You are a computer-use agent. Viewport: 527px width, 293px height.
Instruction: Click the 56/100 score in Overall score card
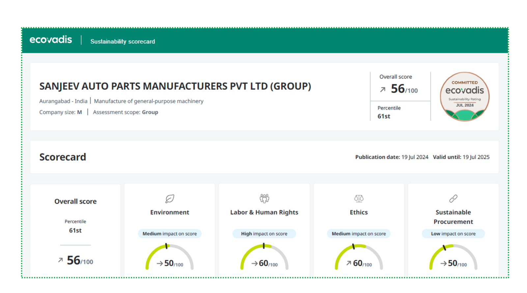pos(80,260)
